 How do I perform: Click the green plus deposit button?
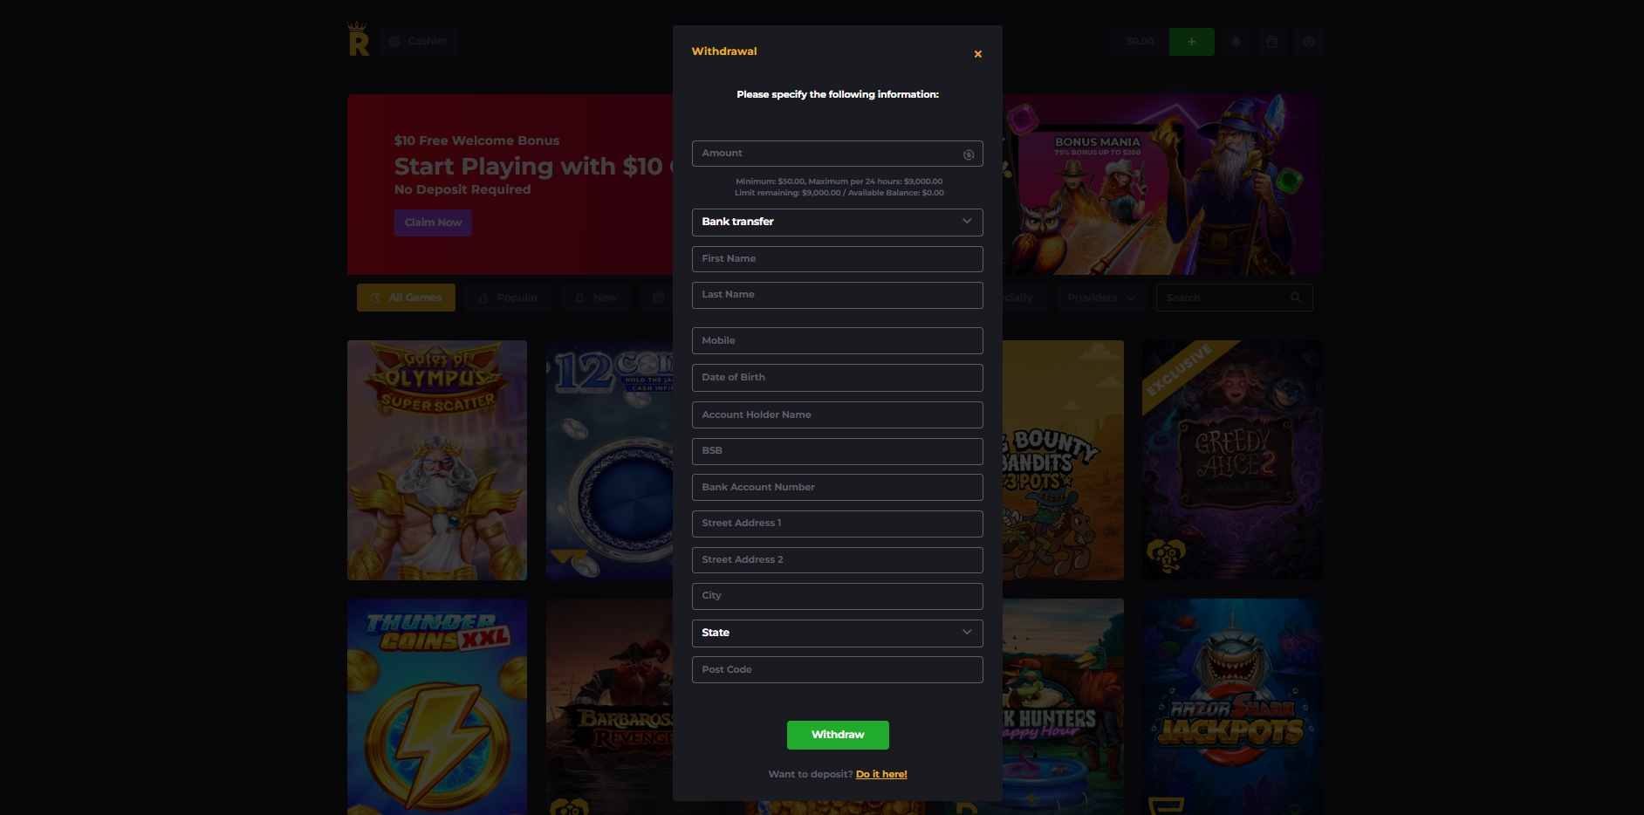tap(1191, 42)
